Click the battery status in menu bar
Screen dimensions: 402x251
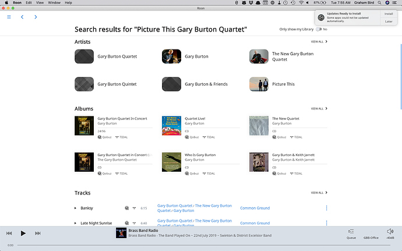tap(320, 2)
